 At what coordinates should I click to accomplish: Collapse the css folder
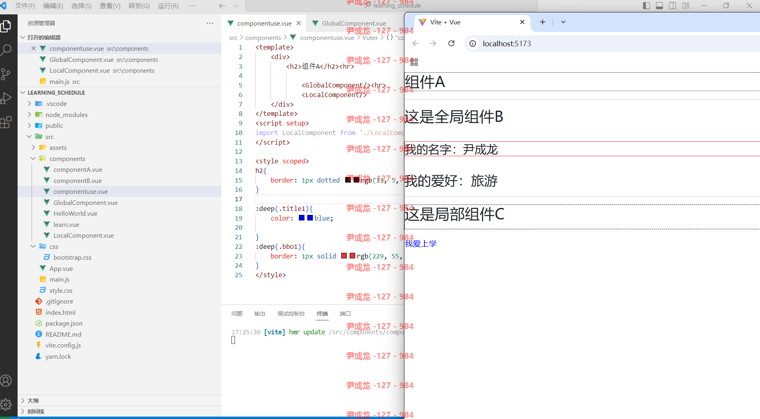33,246
